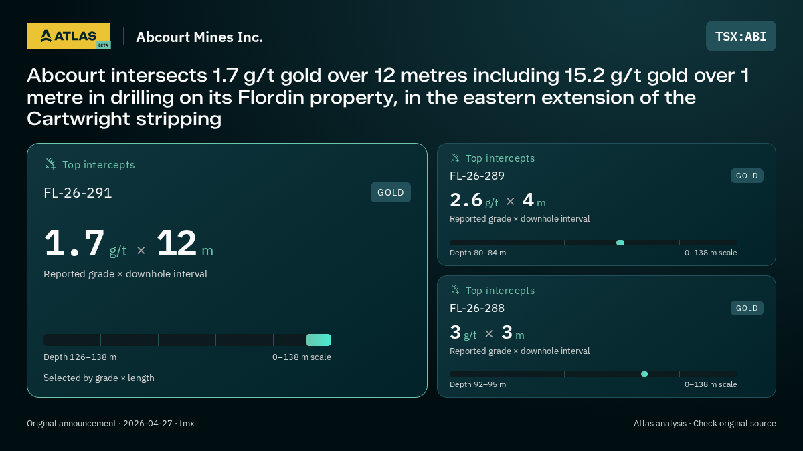
Task: Click the depth bar marker for FL-26-288
Action: click(644, 374)
